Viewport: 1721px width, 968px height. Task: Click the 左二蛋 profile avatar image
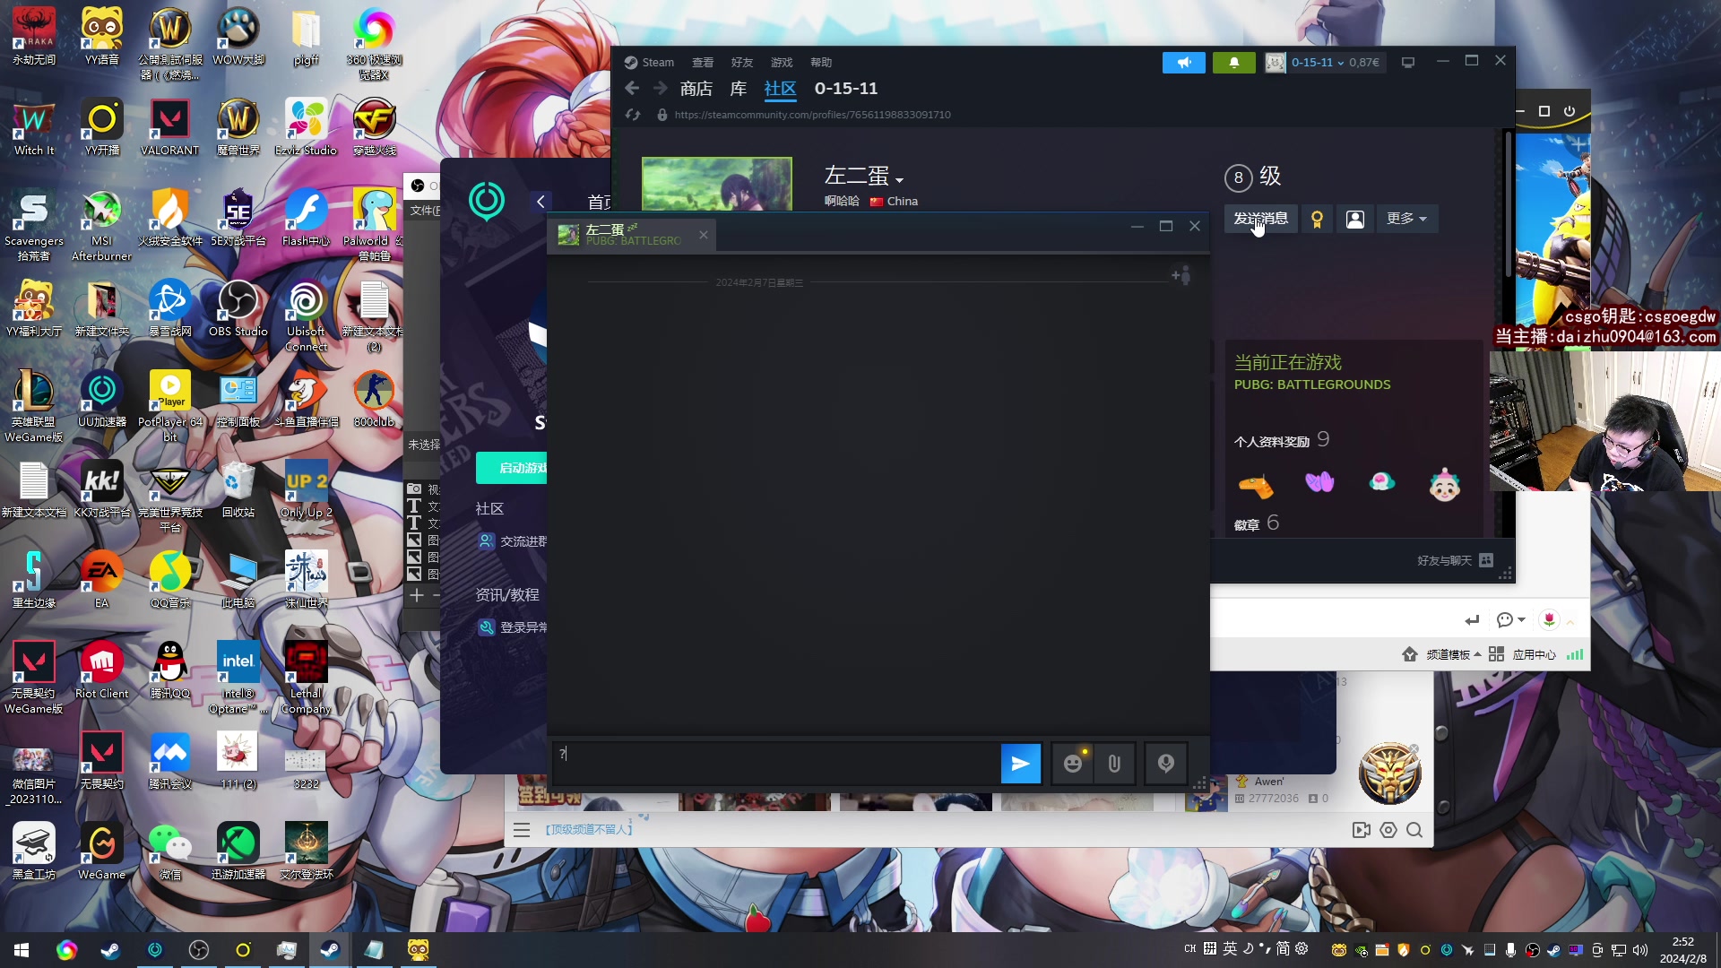coord(717,184)
